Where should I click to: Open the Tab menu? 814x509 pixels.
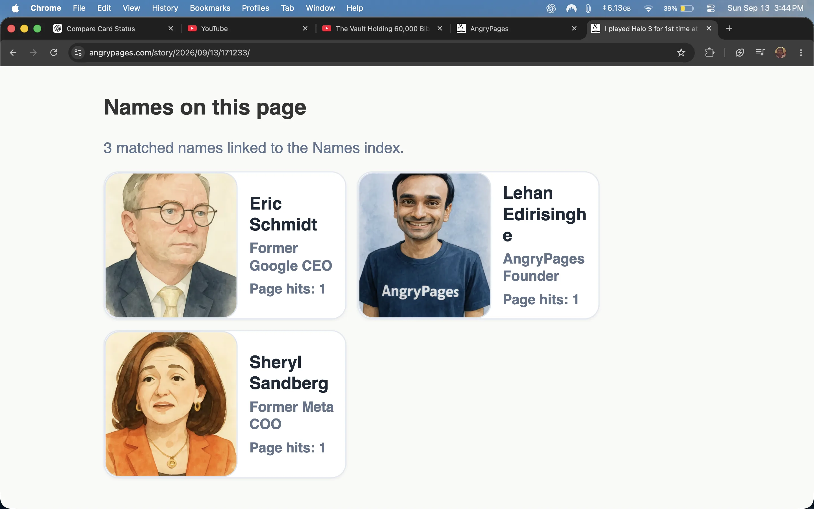(287, 8)
